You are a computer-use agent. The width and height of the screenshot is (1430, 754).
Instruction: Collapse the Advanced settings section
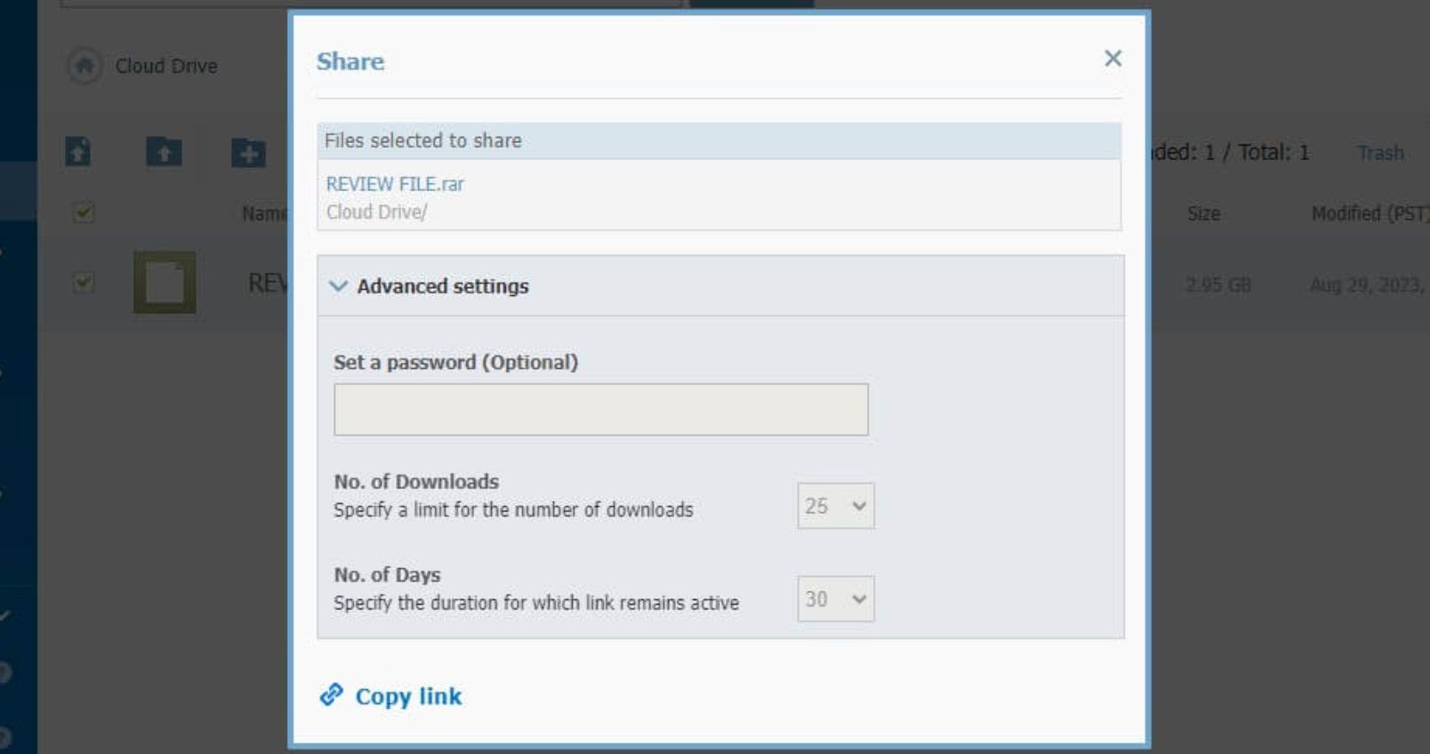point(720,286)
